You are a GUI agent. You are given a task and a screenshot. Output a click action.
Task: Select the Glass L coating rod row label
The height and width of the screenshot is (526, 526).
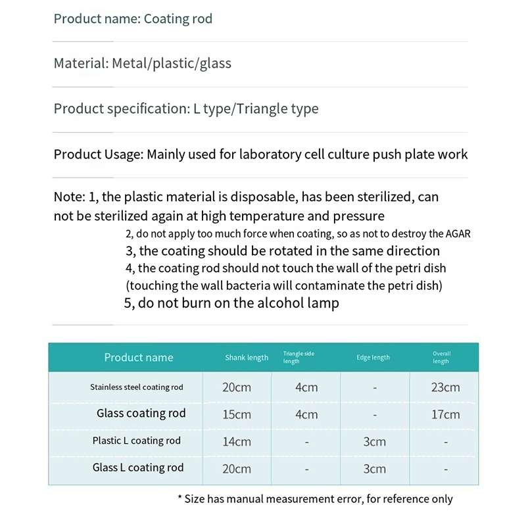pyautogui.click(x=138, y=467)
